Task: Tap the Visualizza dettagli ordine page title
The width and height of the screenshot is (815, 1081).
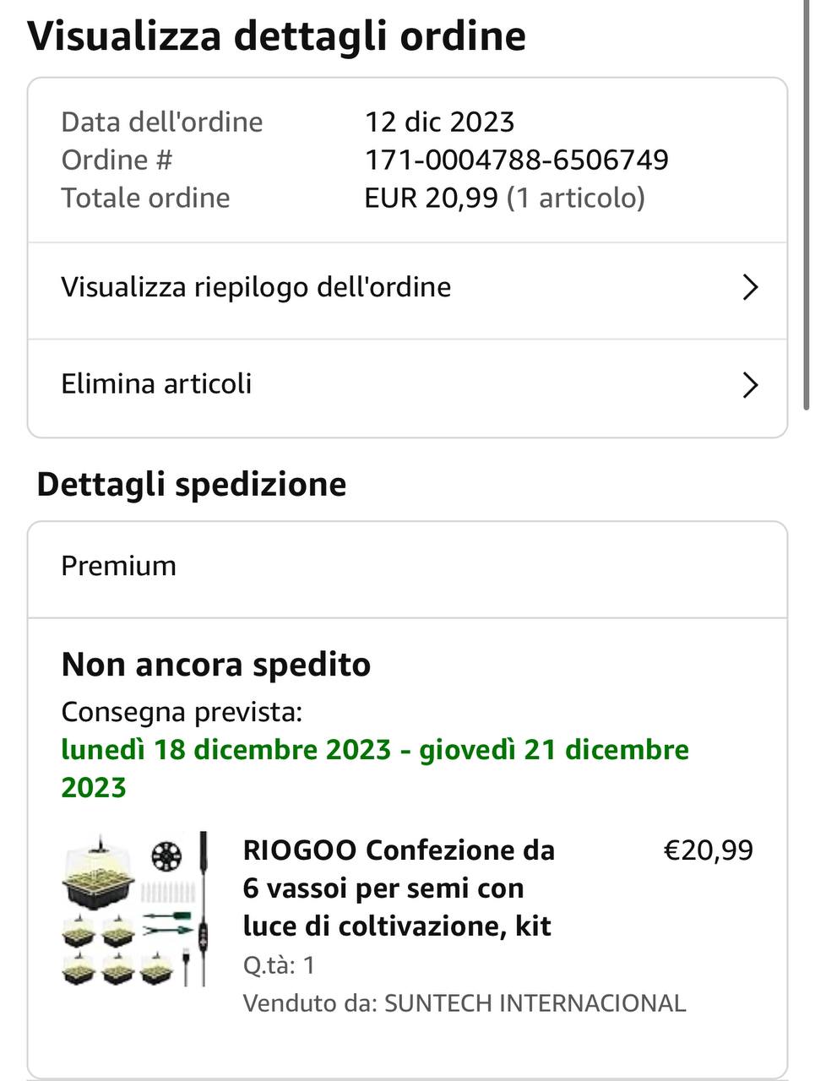Action: (x=277, y=35)
